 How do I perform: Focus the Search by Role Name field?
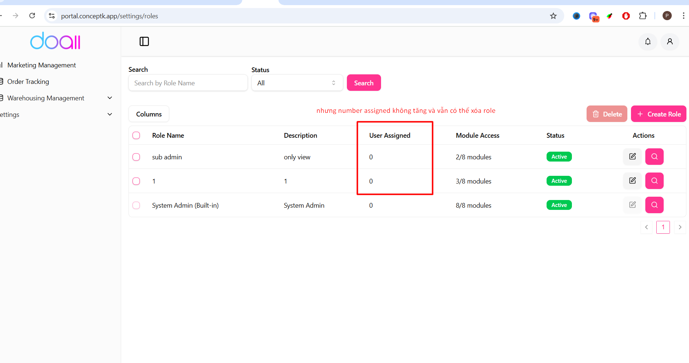point(188,83)
